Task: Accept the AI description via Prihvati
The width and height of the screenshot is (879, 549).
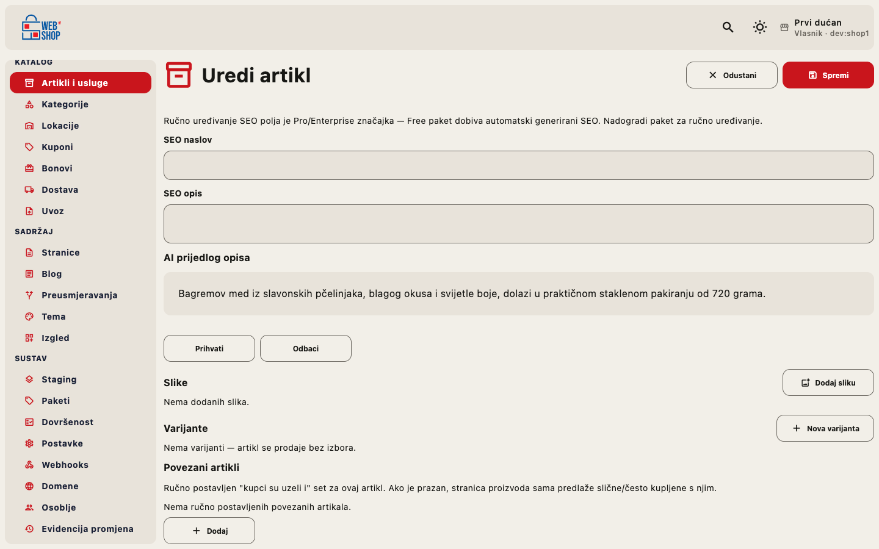Action: [x=209, y=348]
